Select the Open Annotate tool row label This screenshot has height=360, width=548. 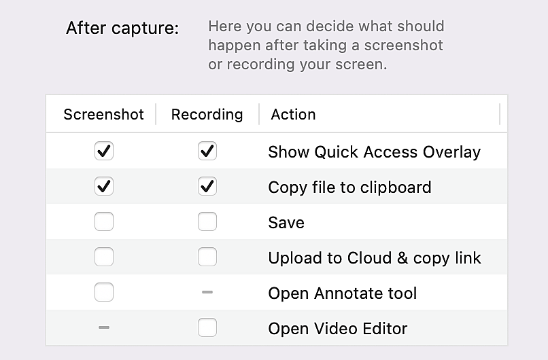pos(343,293)
